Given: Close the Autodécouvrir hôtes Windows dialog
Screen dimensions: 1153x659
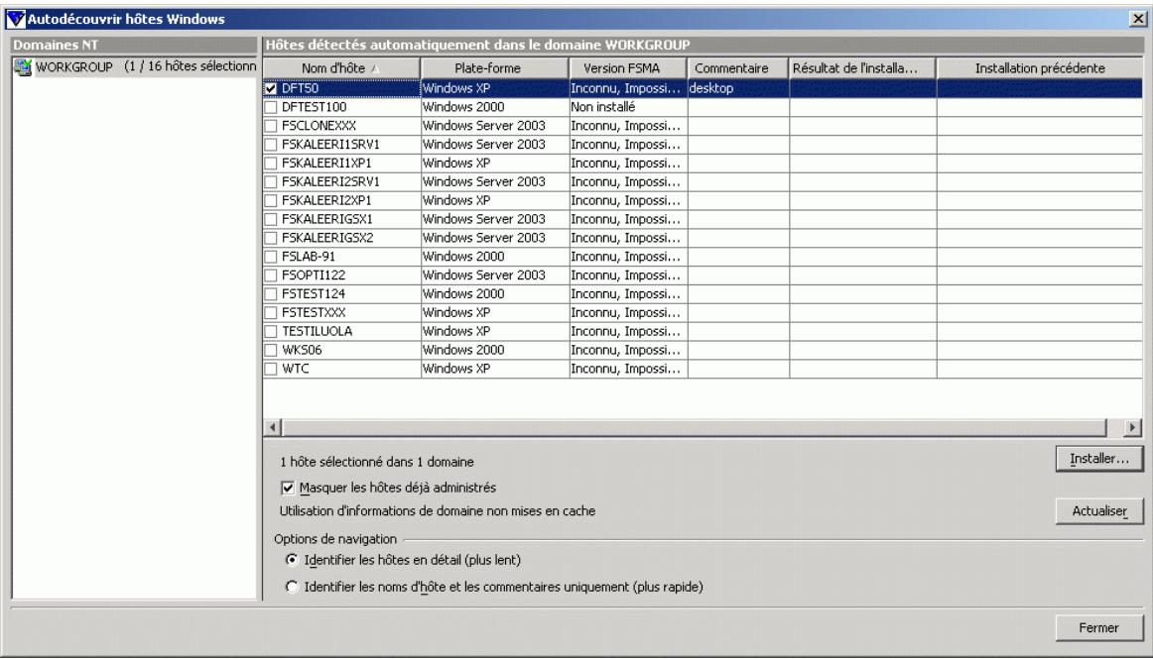Looking at the screenshot, I should coord(1137,19).
